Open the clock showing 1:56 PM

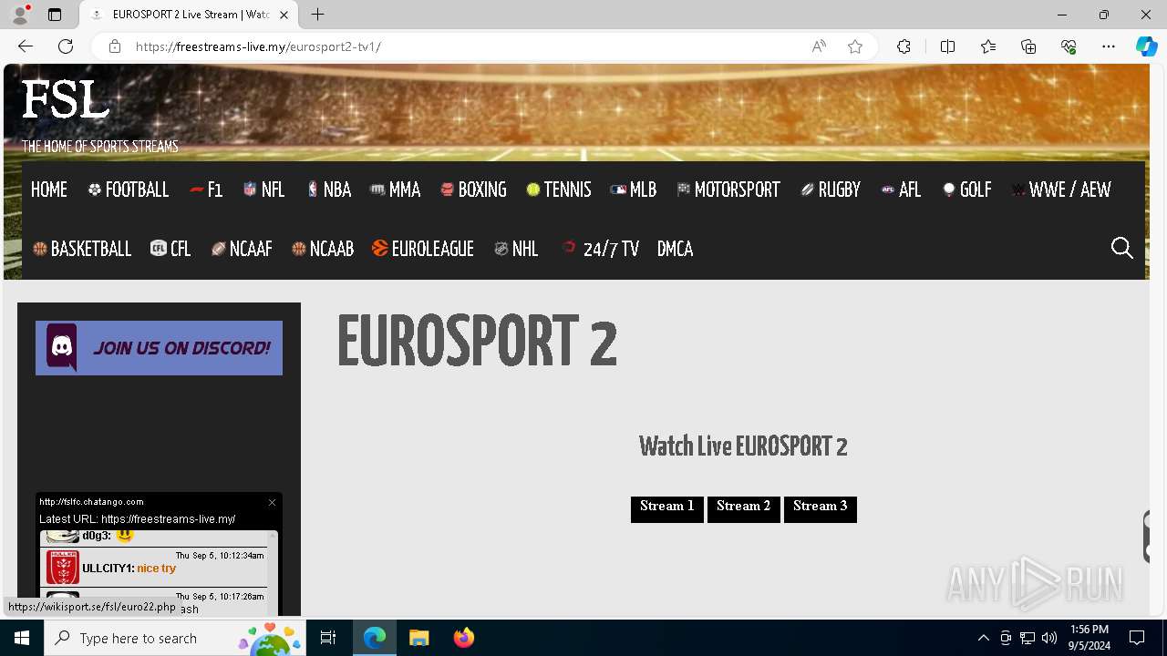[x=1090, y=638]
